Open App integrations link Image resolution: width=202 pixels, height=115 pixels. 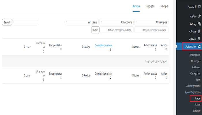pyautogui.click(x=193, y=92)
